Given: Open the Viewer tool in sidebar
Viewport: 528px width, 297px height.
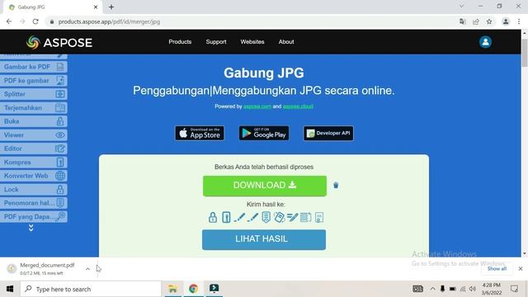Looking at the screenshot, I should pyautogui.click(x=34, y=135).
